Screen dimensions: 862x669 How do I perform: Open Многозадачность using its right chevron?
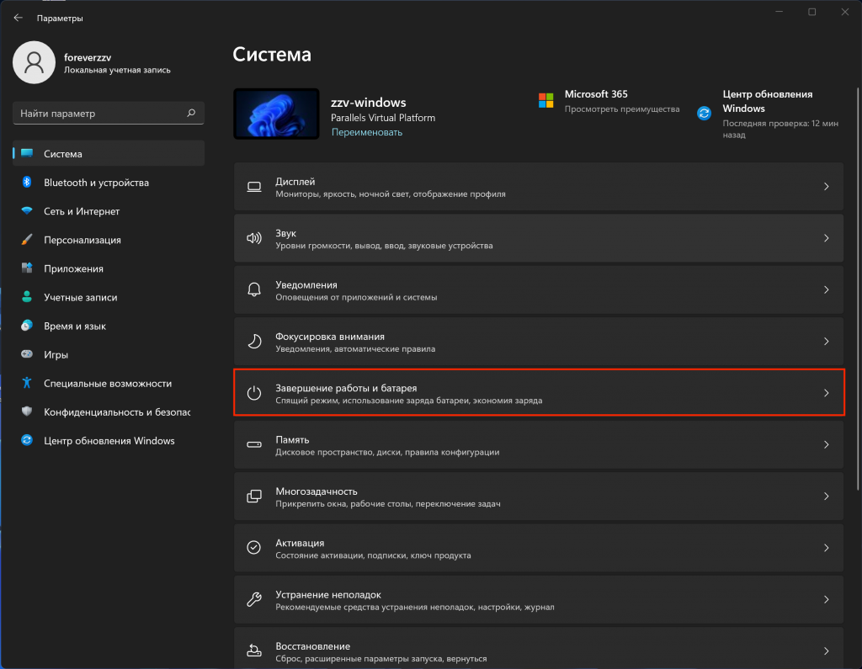pyautogui.click(x=827, y=496)
